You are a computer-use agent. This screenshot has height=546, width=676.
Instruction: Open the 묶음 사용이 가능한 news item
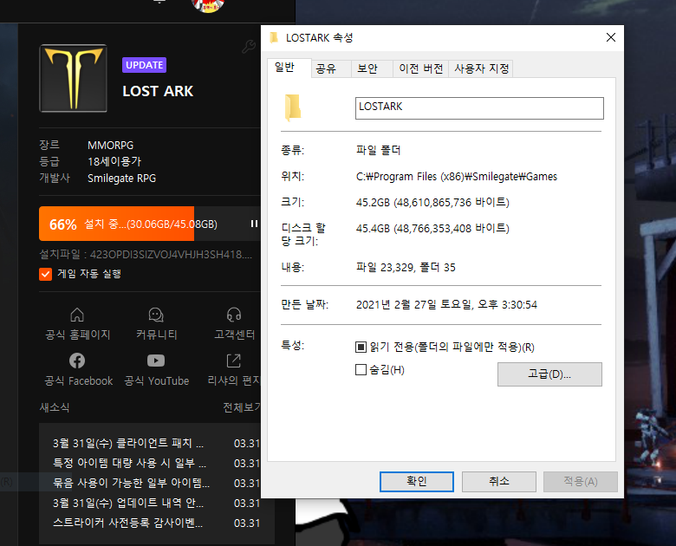tap(131, 483)
